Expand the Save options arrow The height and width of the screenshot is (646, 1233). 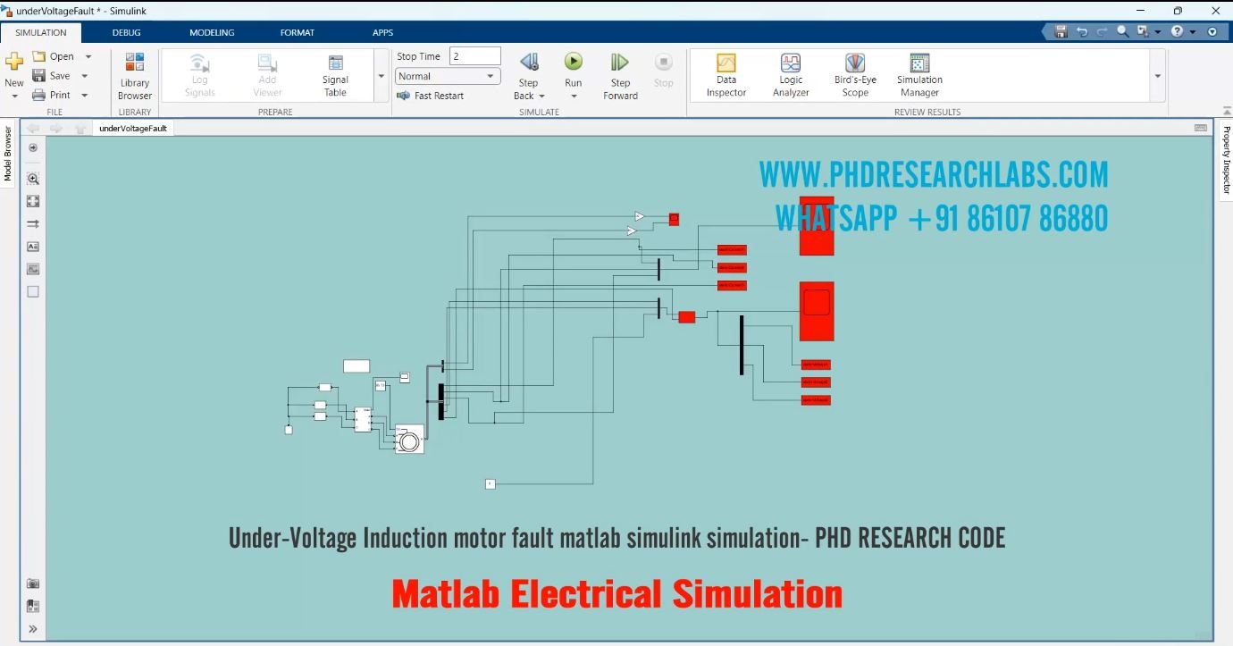(85, 76)
